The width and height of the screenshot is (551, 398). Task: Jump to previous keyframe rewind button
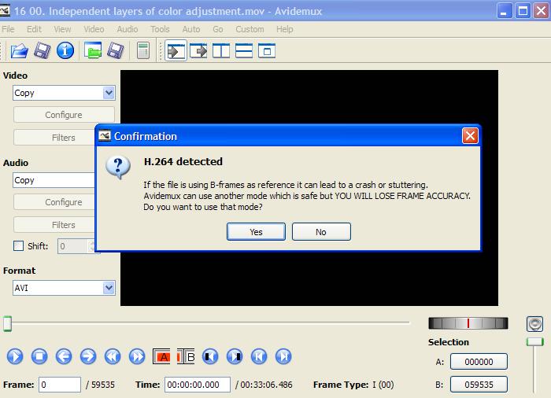click(x=113, y=357)
